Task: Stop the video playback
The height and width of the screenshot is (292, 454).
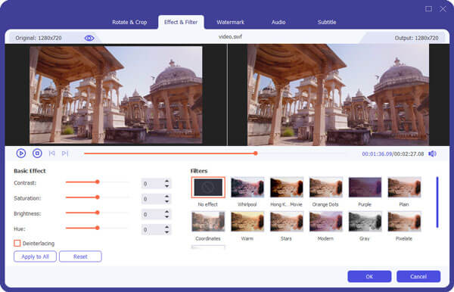Action: pyautogui.click(x=37, y=154)
